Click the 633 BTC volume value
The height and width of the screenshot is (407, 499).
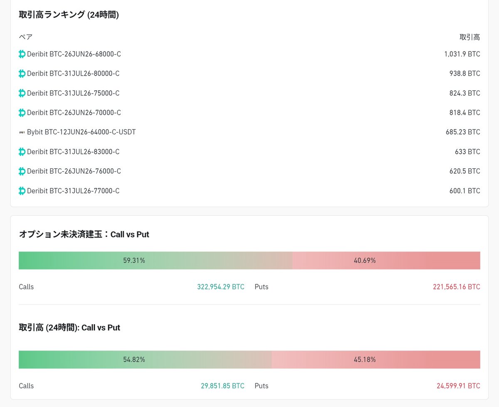pyautogui.click(x=467, y=152)
